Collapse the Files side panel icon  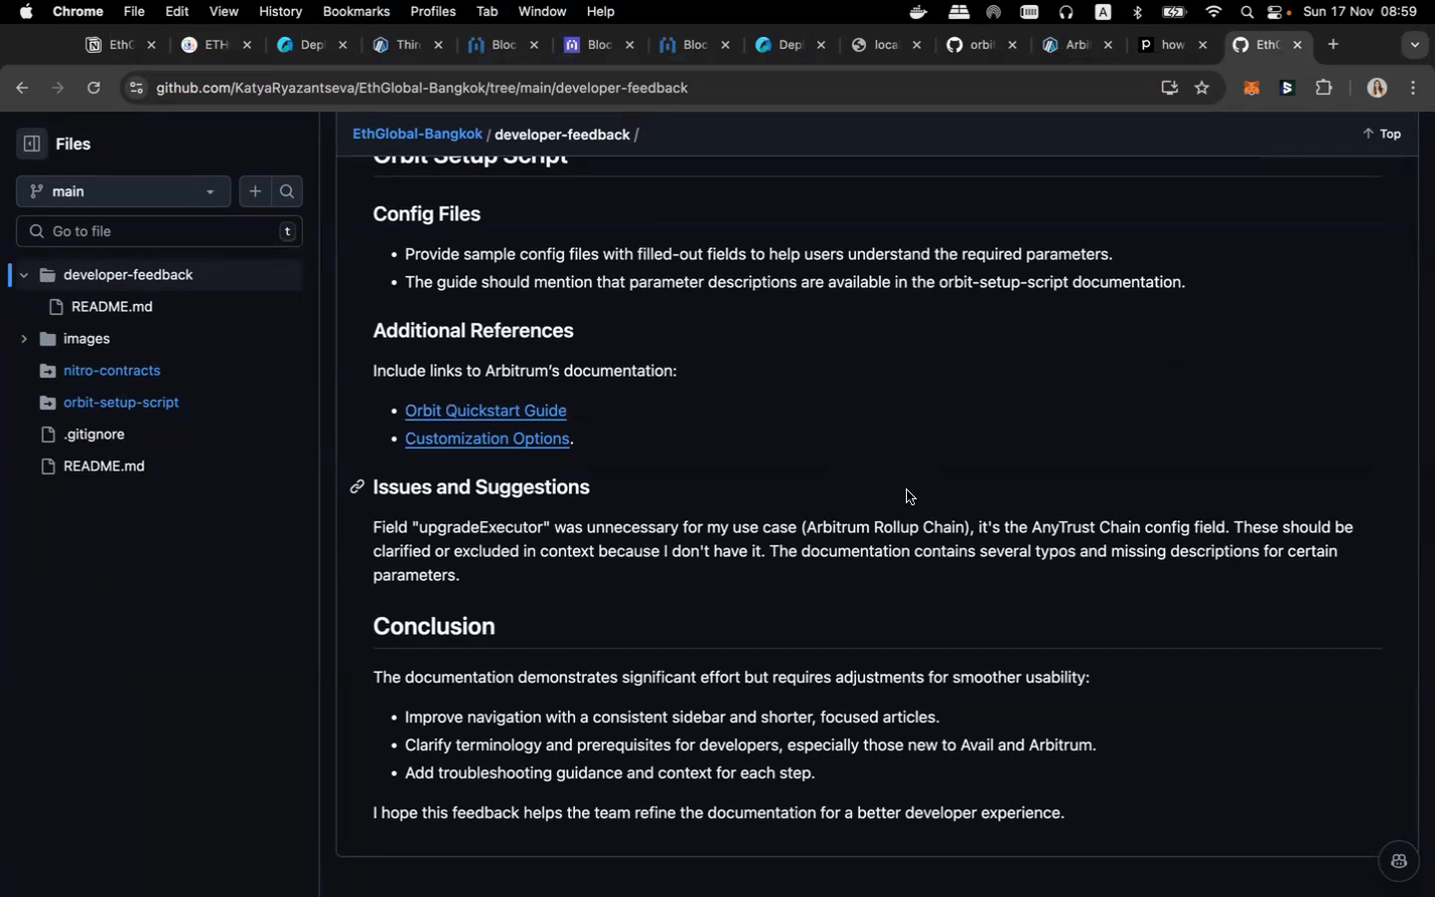pos(32,145)
